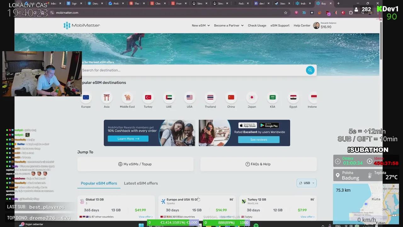Click the search magnifier button
403x227 pixels.
(x=310, y=70)
